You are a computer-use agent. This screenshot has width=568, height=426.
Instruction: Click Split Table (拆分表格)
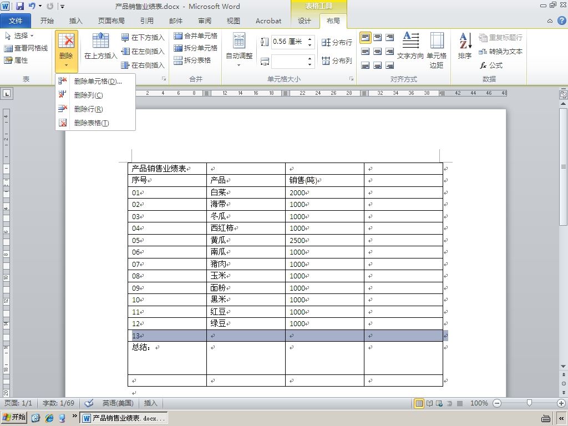192,60
